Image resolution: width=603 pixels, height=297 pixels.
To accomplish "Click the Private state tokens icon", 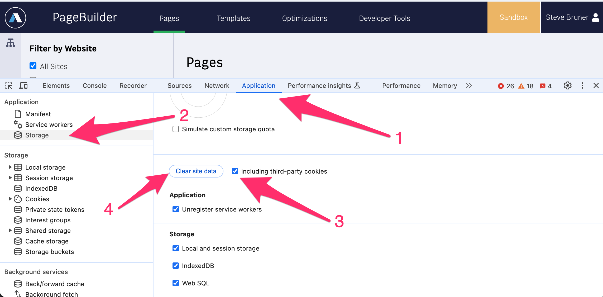I will [18, 209].
